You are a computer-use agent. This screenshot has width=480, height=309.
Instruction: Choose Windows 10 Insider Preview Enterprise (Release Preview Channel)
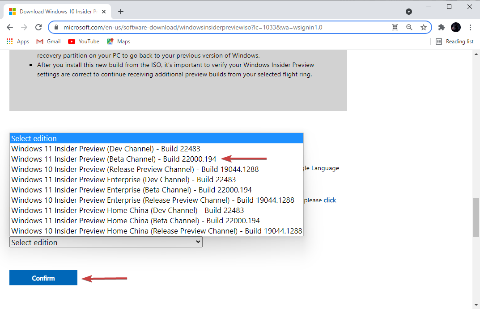pyautogui.click(x=157, y=200)
